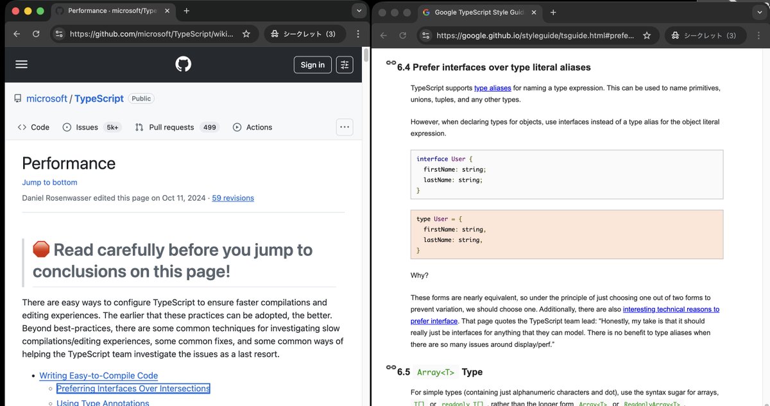Click the 499 pull requests counter
The width and height of the screenshot is (770, 406).
point(209,127)
